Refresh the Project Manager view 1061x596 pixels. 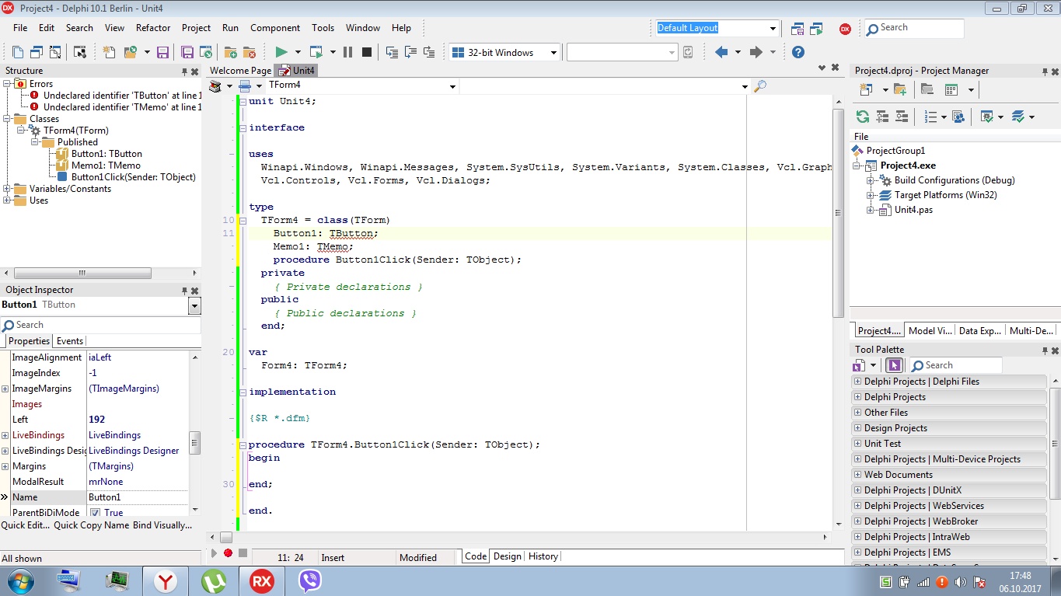pos(862,116)
